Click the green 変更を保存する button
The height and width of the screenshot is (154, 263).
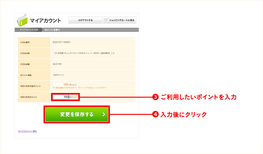pyautogui.click(x=77, y=115)
